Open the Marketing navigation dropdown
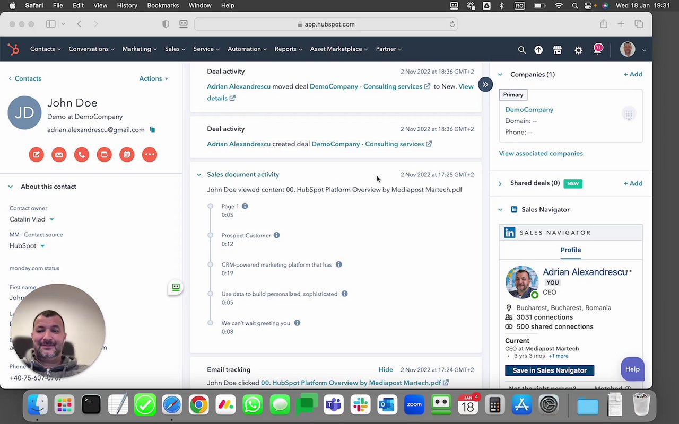The width and height of the screenshot is (679, 424). 140,49
